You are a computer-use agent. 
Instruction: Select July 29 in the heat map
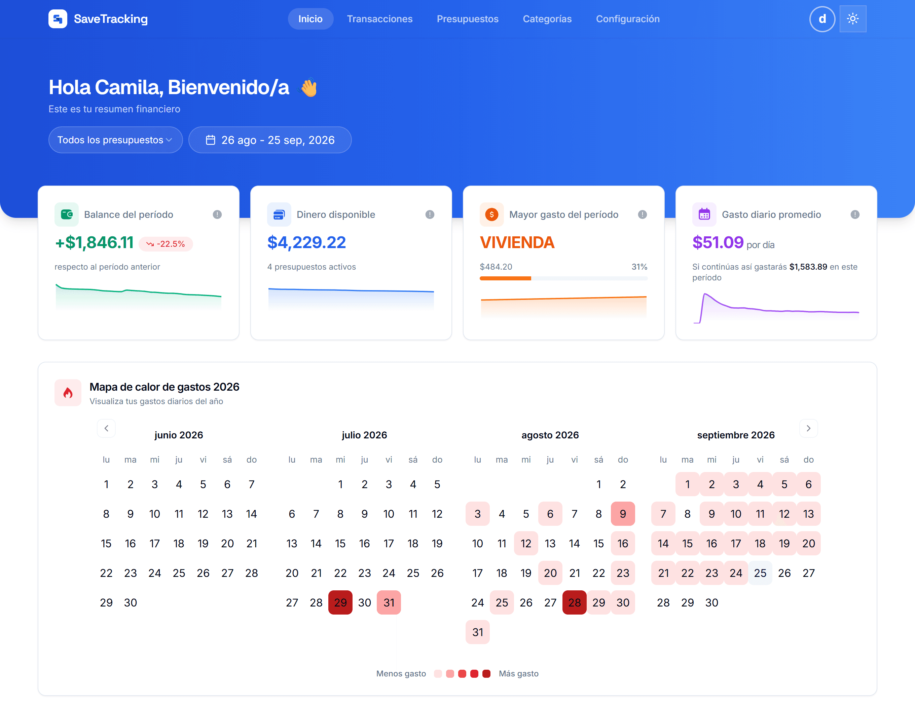coord(340,602)
